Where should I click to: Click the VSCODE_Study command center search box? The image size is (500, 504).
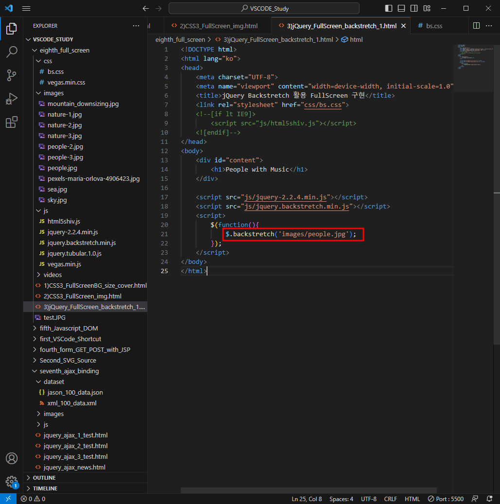(x=264, y=8)
